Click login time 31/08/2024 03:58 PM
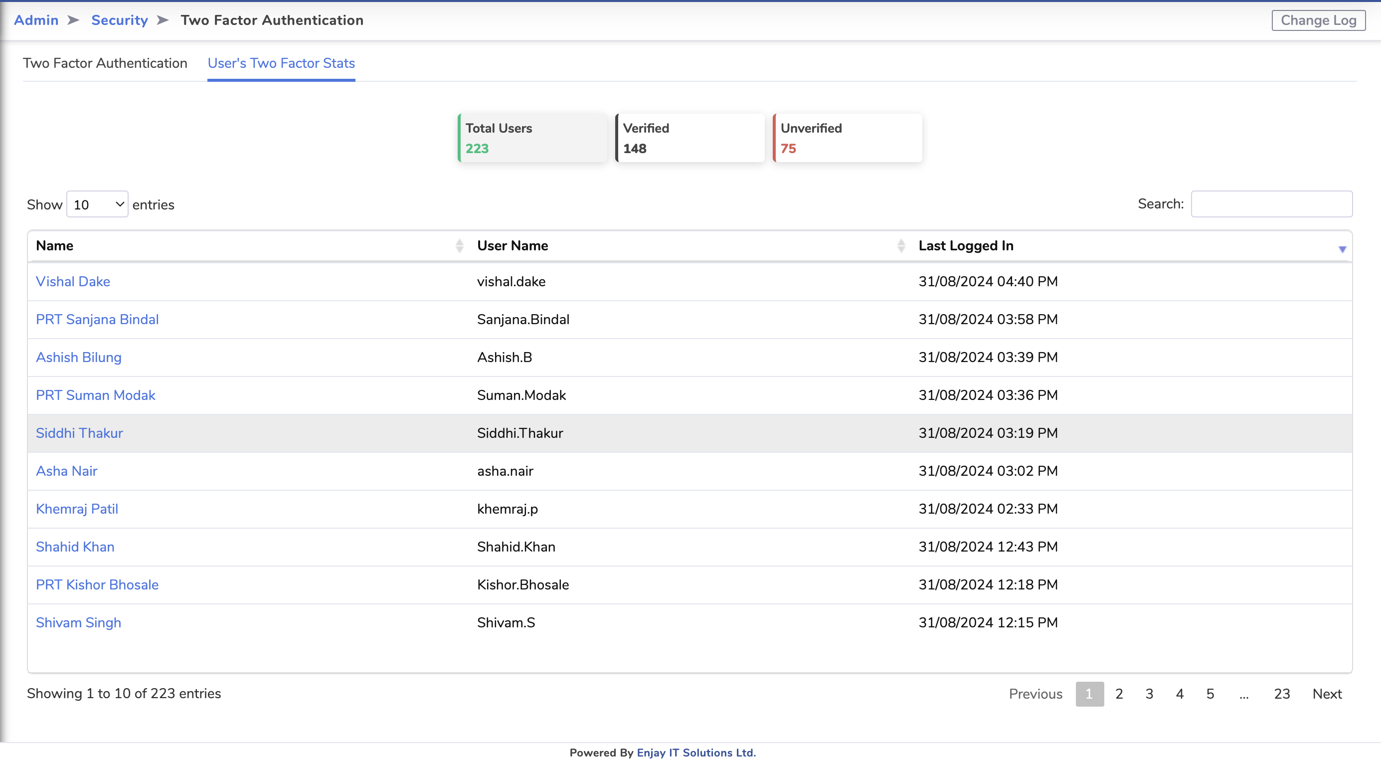Viewport: 1381px width, 763px height. point(988,320)
